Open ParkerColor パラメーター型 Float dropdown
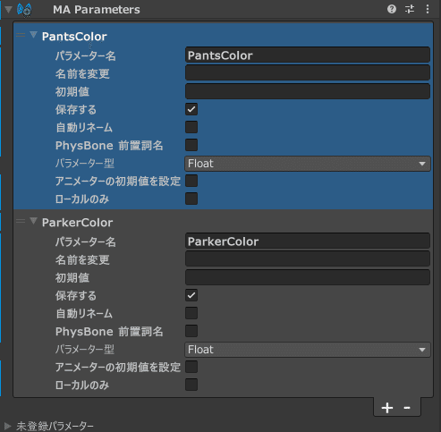The width and height of the screenshot is (441, 432). [308, 350]
